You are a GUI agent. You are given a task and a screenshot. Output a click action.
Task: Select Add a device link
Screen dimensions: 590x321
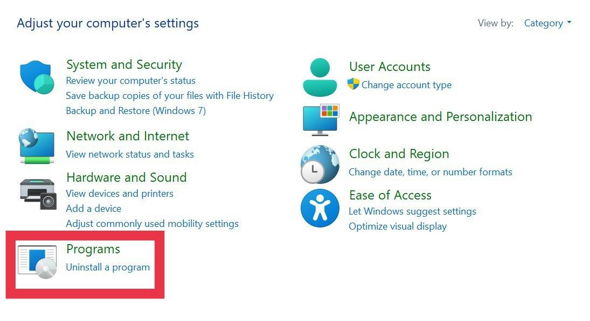pos(93,209)
